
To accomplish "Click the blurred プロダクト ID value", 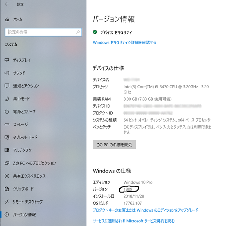I will tap(148, 113).
